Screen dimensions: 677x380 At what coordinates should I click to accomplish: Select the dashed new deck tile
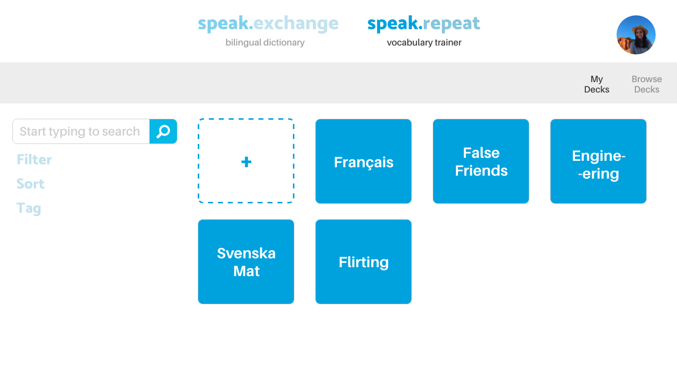[246, 161]
